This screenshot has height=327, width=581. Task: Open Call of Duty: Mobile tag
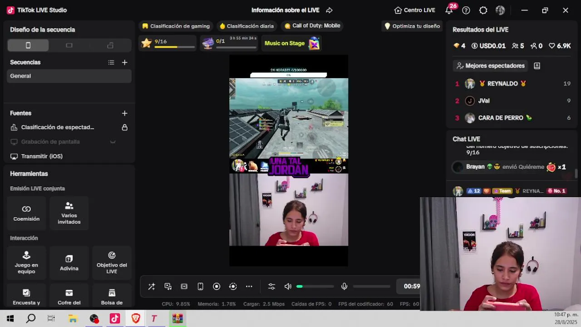(x=312, y=26)
